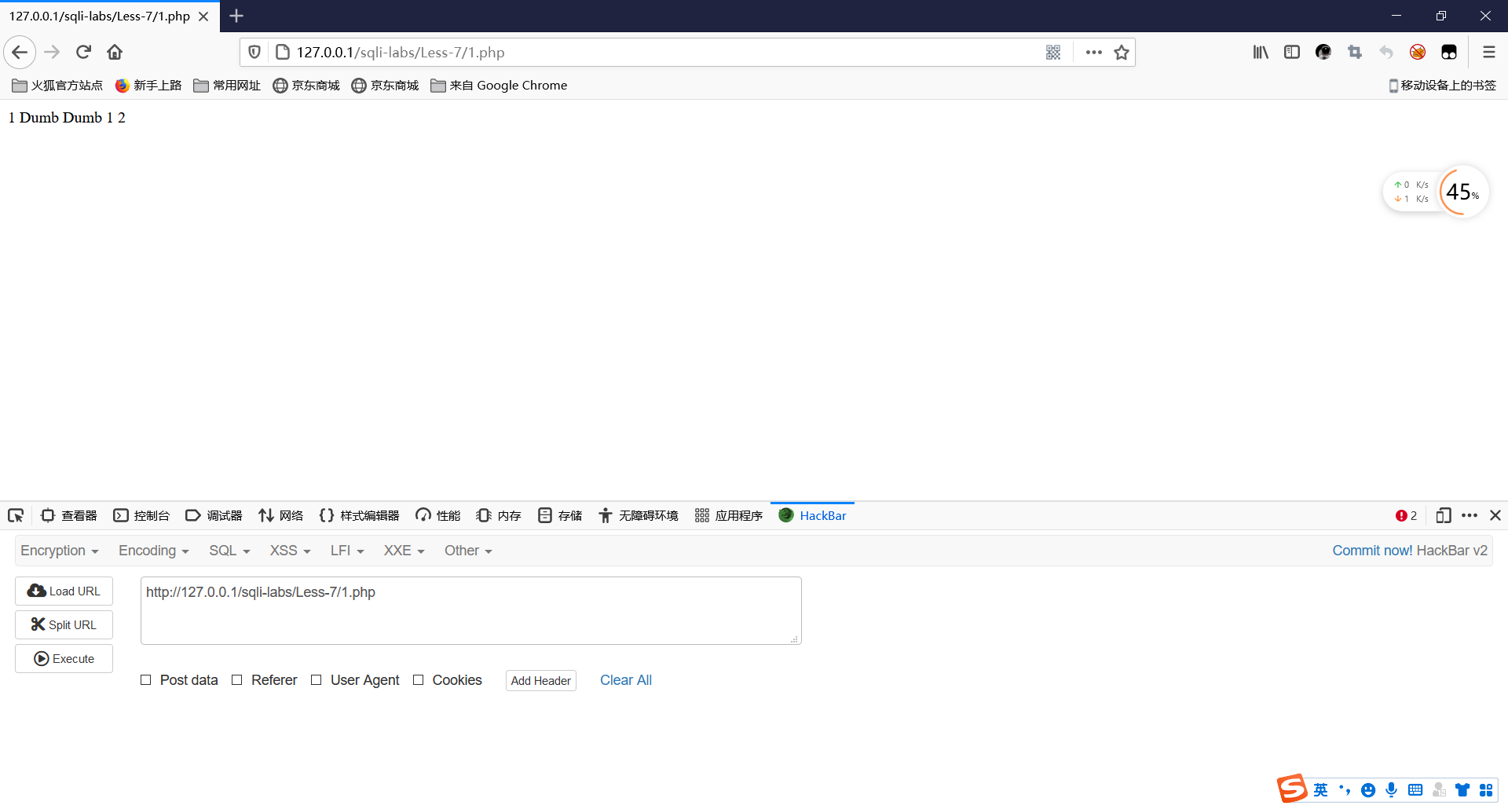Screen dimensions: 1508x809
Task: Switch to the 网络 Network tab
Action: tap(281, 516)
